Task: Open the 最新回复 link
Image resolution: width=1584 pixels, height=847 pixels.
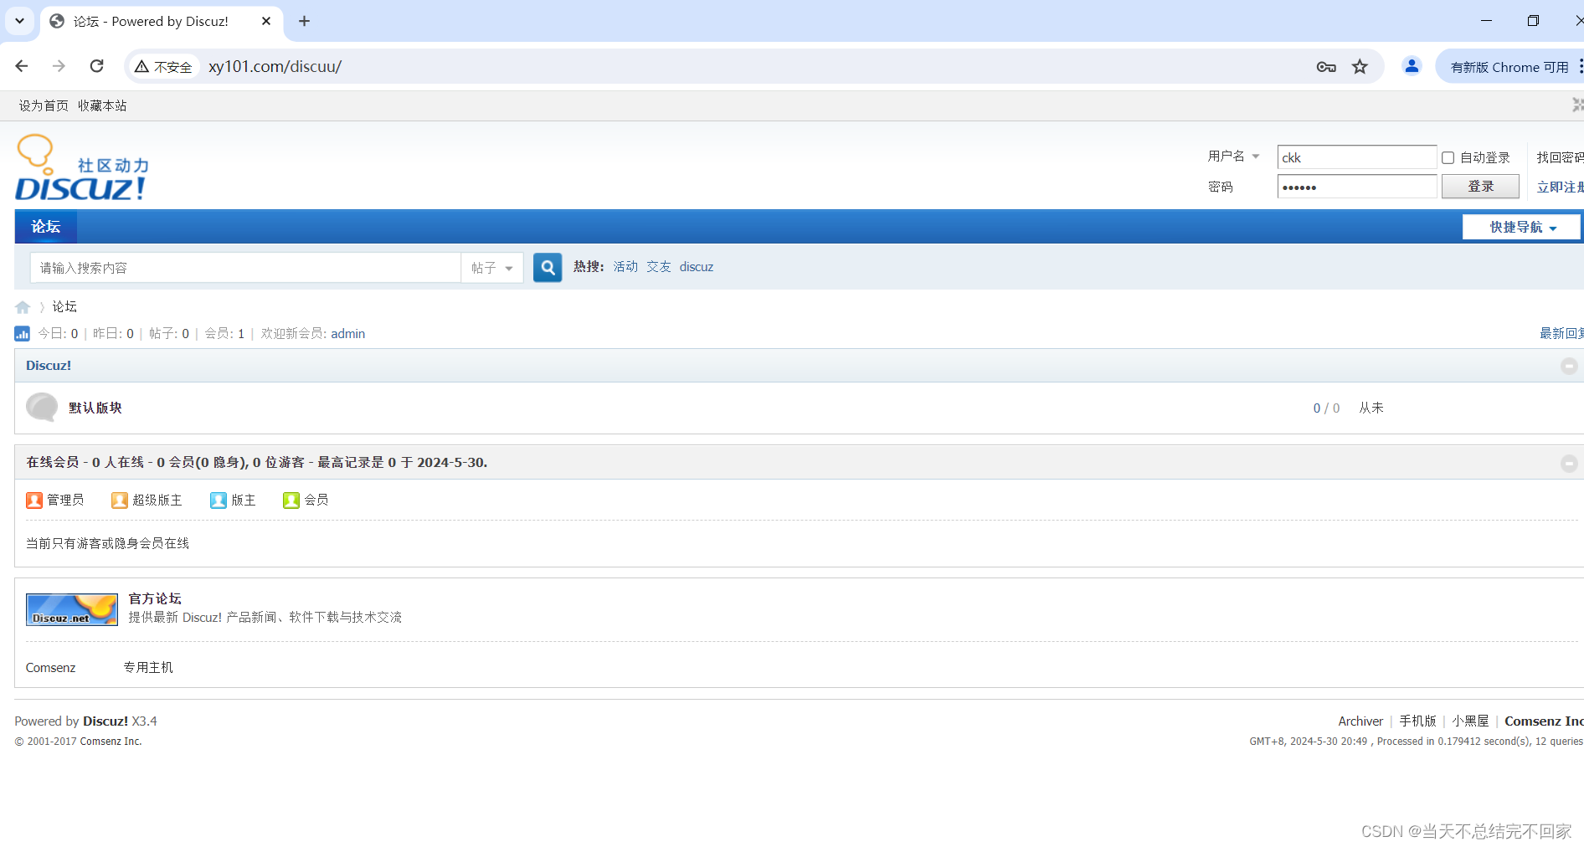Action: [1561, 334]
